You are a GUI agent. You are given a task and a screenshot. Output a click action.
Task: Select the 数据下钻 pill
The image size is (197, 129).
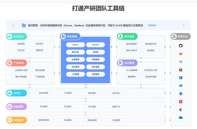point(116,107)
